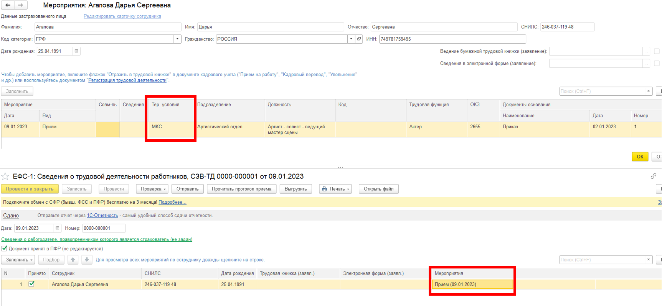This screenshot has height=306, width=662.
Task: Pick electronic form statement via ellipsis button
Action: [646, 64]
